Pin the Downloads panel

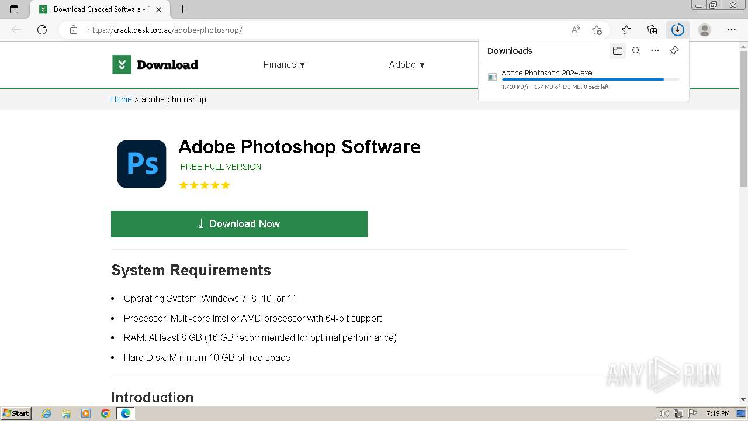pos(674,51)
